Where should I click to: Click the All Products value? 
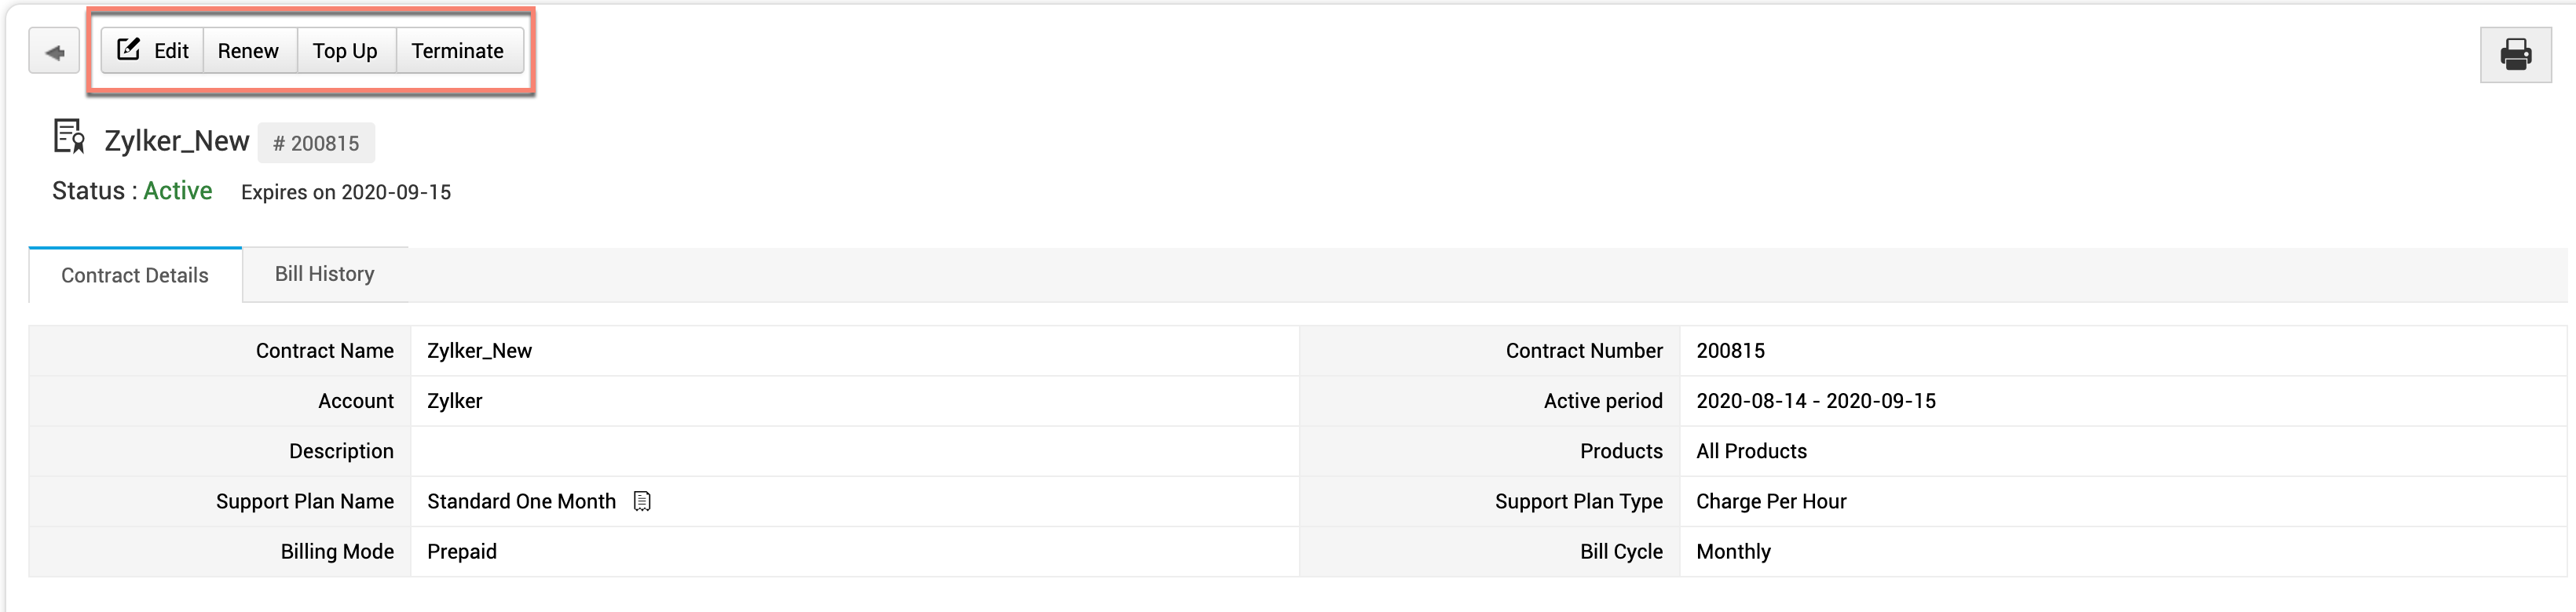(x=1751, y=451)
